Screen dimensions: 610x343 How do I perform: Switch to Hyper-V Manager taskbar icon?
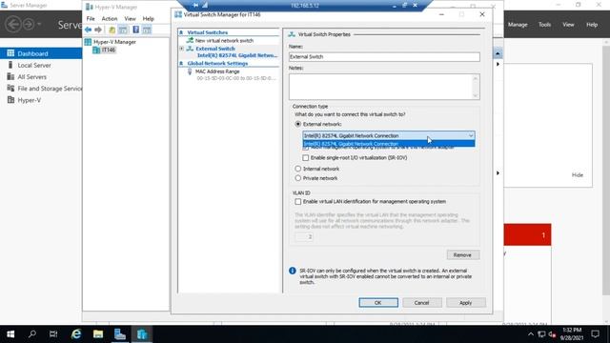pos(142,334)
